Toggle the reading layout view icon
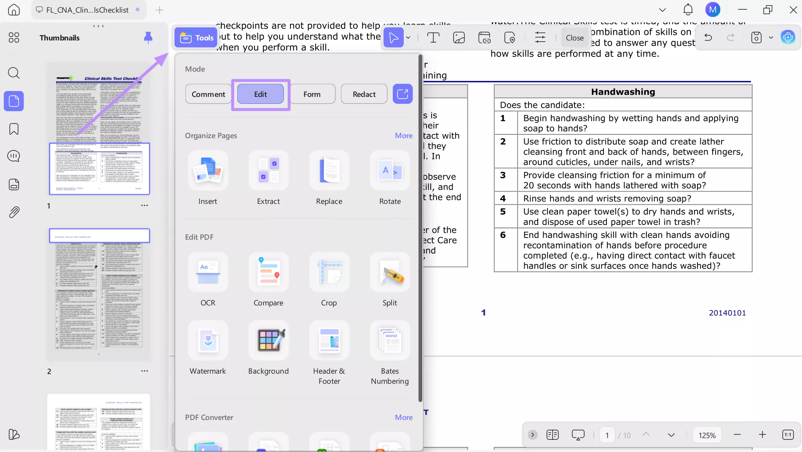802x452 pixels. point(553,435)
